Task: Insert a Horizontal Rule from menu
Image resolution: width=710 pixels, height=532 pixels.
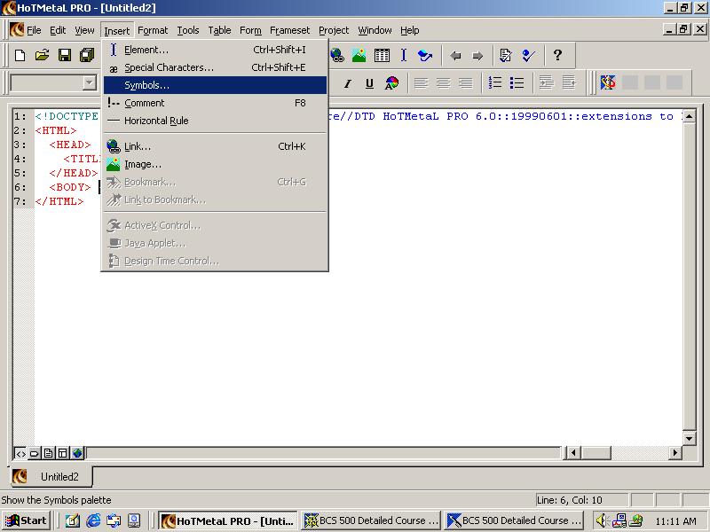Action: tap(215, 121)
